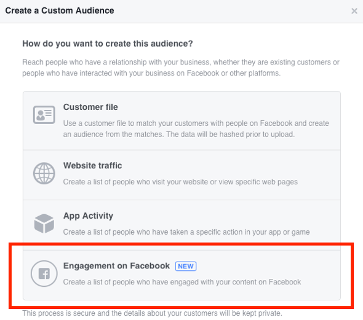Click the engaged with your content description
This screenshot has width=363, height=320.
(182, 282)
